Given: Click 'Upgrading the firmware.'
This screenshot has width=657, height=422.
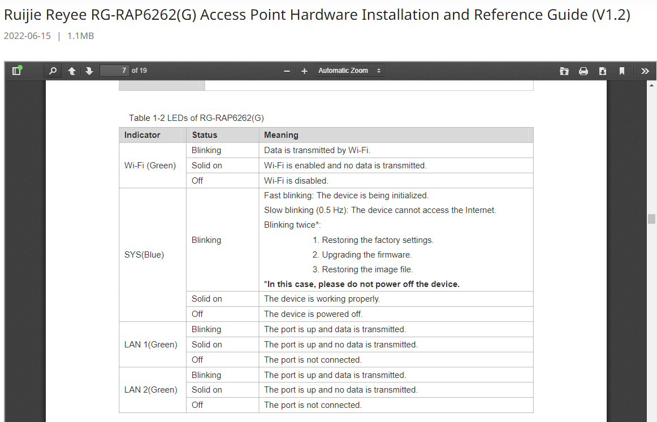Looking at the screenshot, I should click(366, 255).
